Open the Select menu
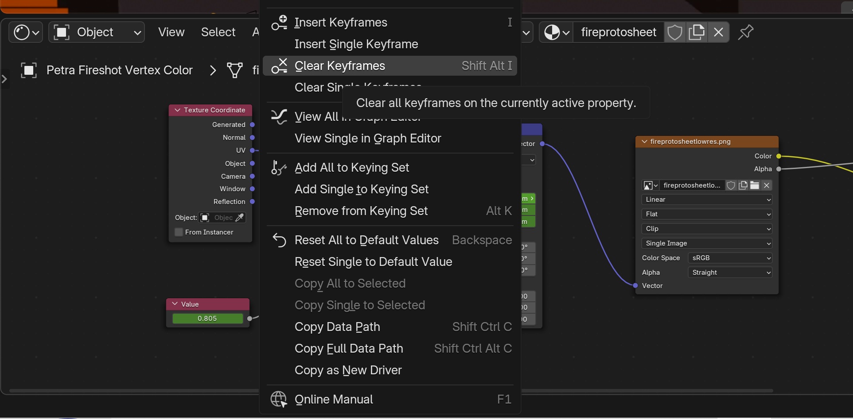Screen dimensions: 853x419 [218, 32]
